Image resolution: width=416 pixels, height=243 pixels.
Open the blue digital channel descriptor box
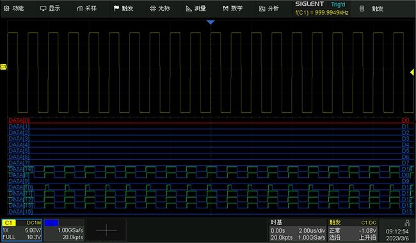coord(64,230)
